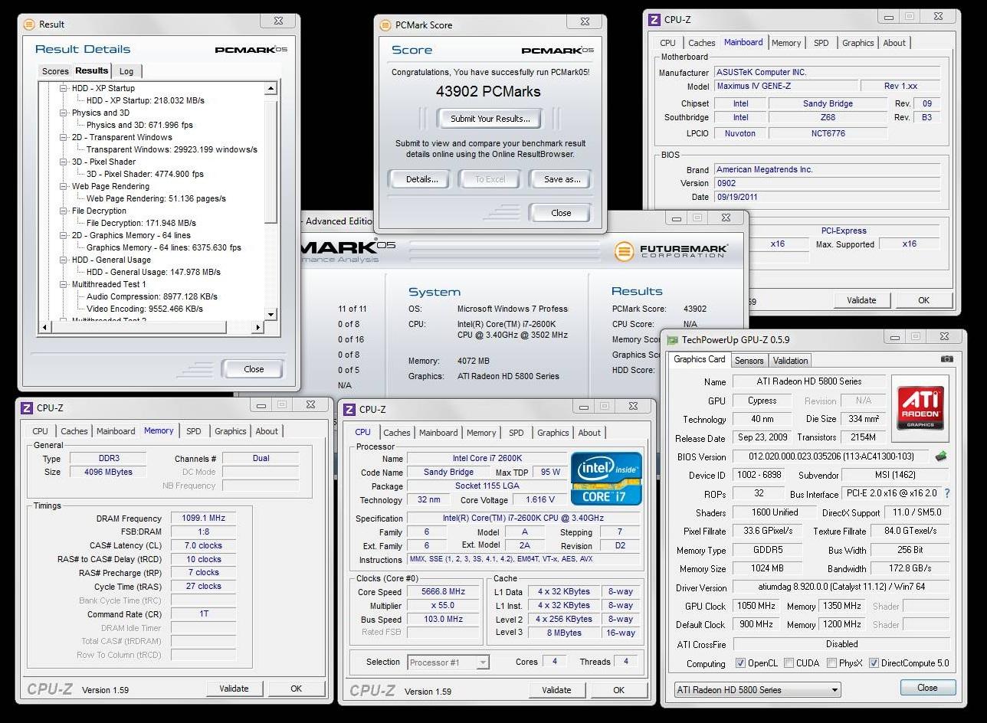Viewport: 987px width, 723px height.
Task: Click the PCMark Score window title icon
Action: coord(385,25)
